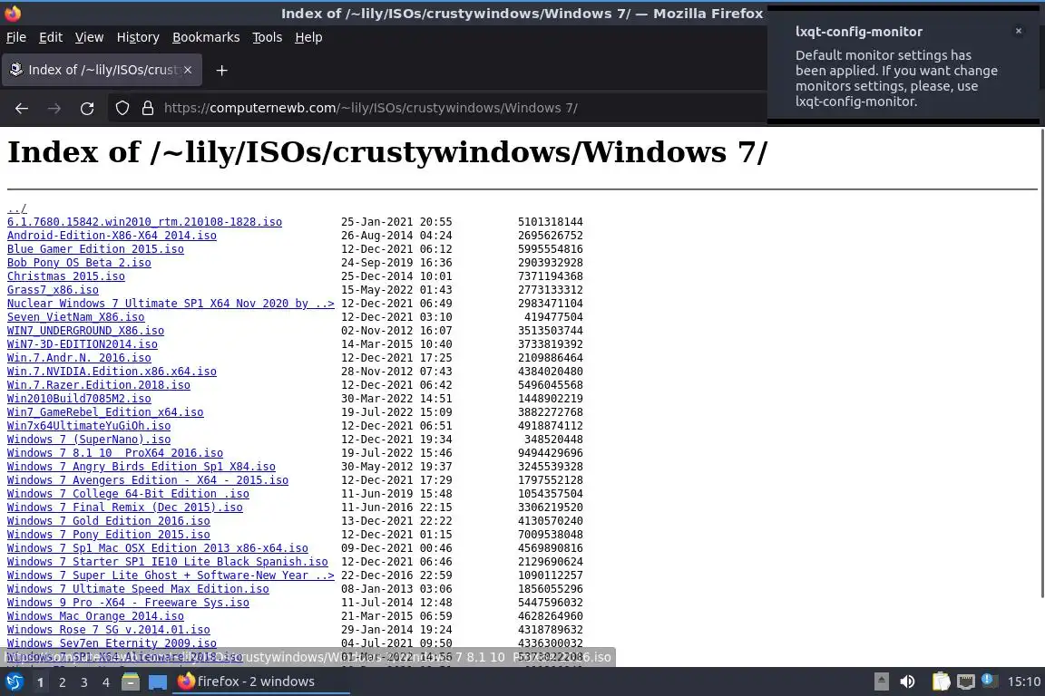Open Nuclear Windows 7 Ultimate SP1 link
Image resolution: width=1045 pixels, height=696 pixels.
tap(171, 303)
